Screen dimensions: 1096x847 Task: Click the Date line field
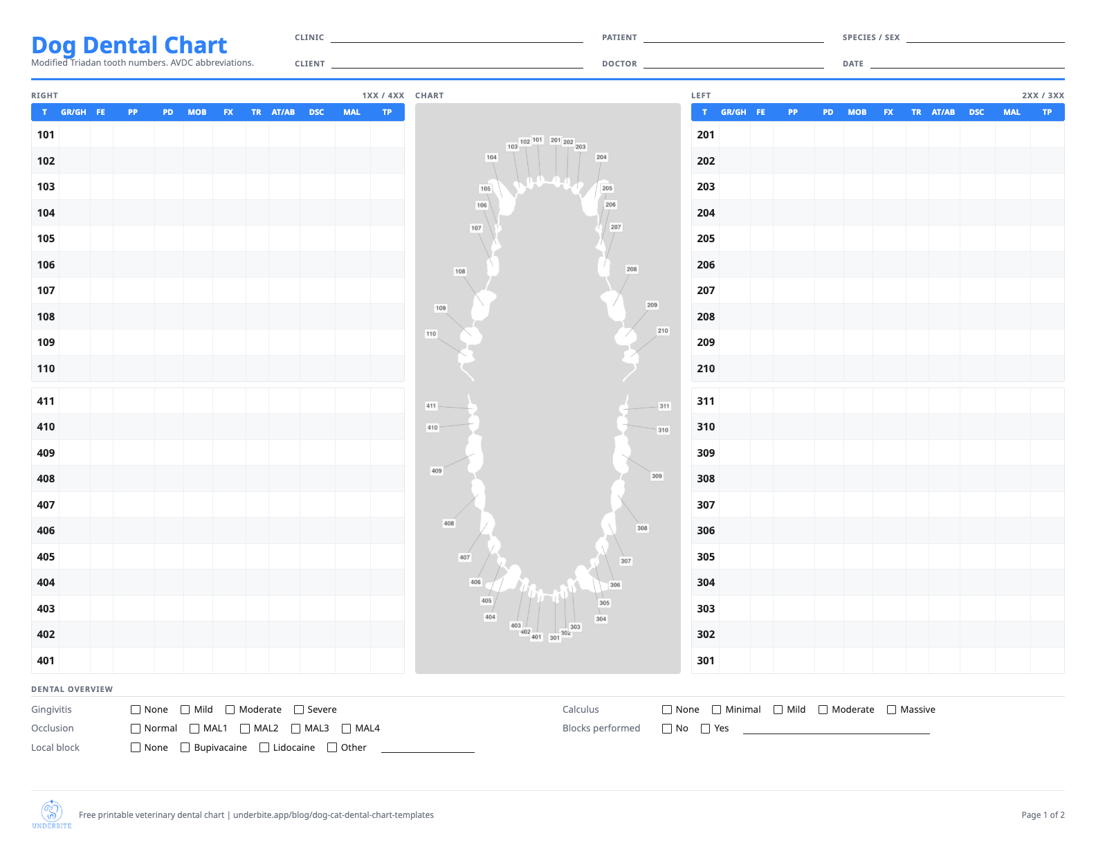click(x=967, y=63)
